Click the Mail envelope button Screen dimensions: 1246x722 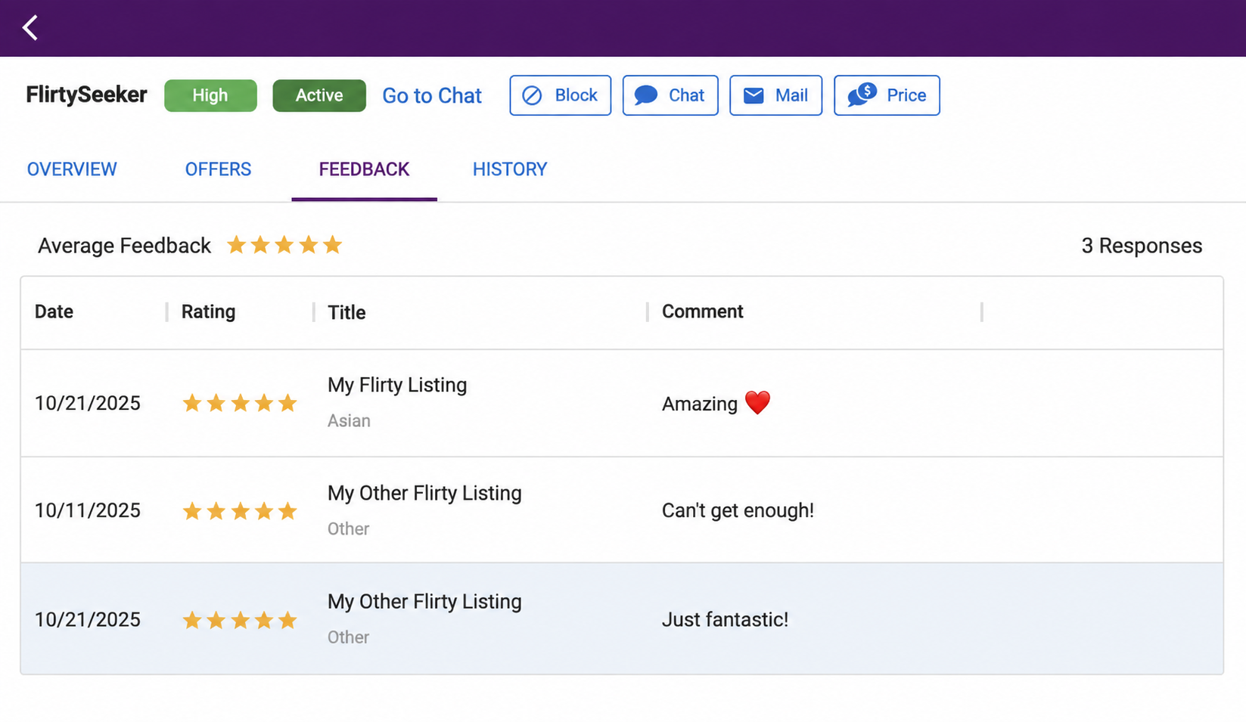tap(775, 95)
